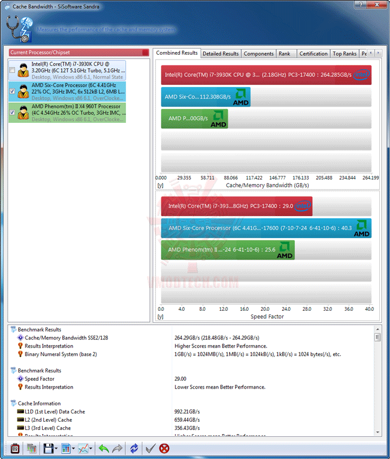Click the floppy disk save icon
This screenshot has height=459, width=390.
[x=49, y=449]
